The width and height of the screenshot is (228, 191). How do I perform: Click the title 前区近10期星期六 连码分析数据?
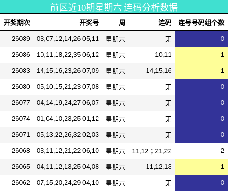click(x=114, y=8)
